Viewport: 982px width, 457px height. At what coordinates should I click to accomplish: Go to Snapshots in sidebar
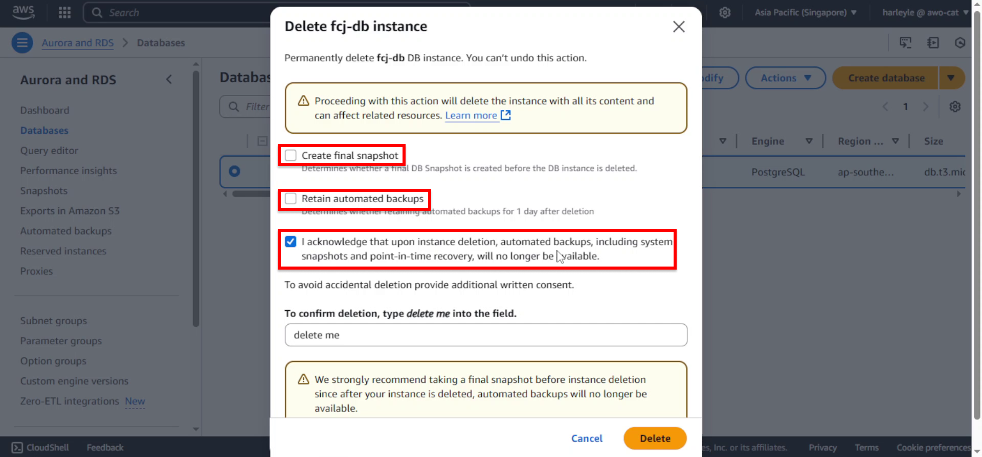coord(44,190)
